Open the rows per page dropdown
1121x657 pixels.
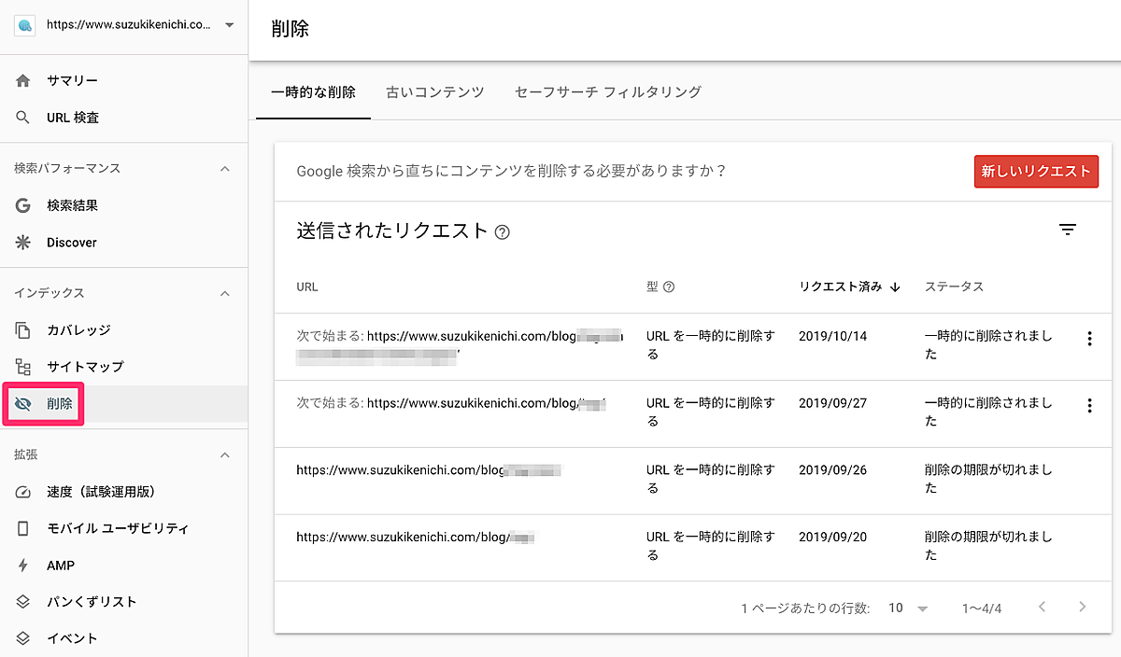(x=908, y=608)
